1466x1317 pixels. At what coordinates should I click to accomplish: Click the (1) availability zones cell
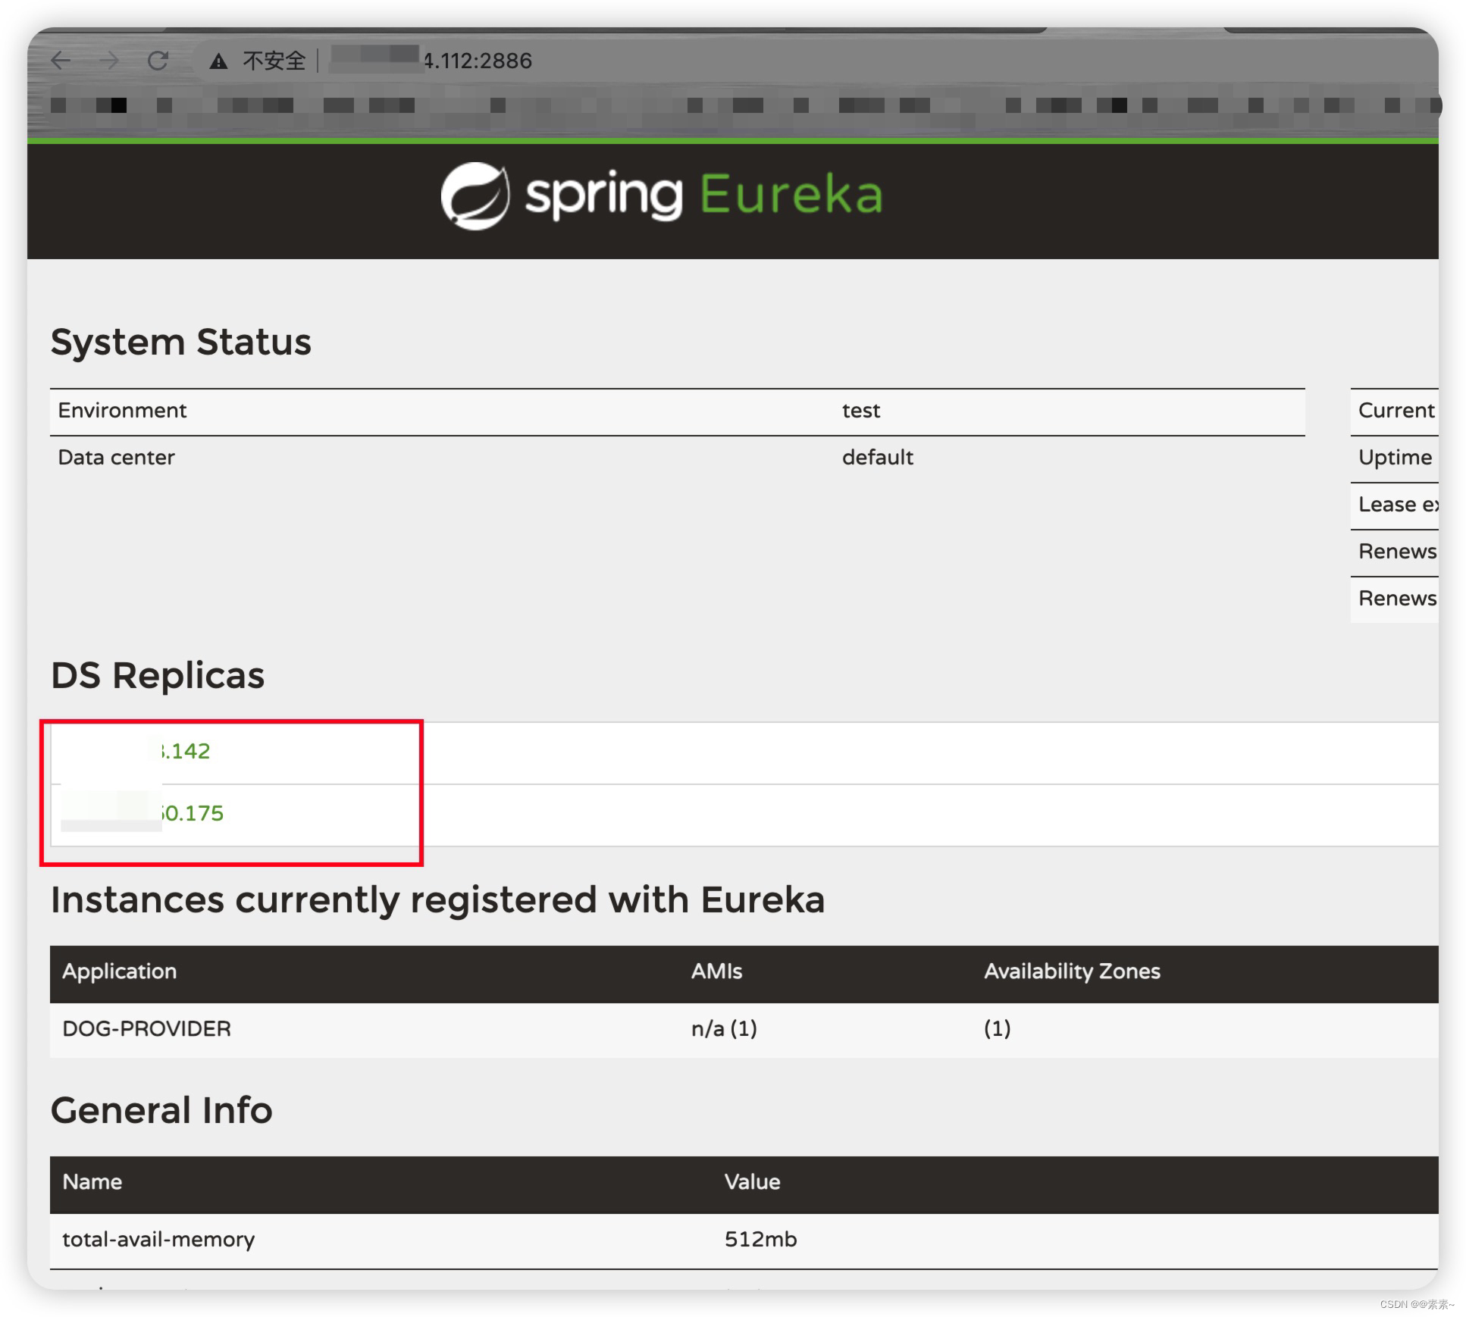[998, 1029]
